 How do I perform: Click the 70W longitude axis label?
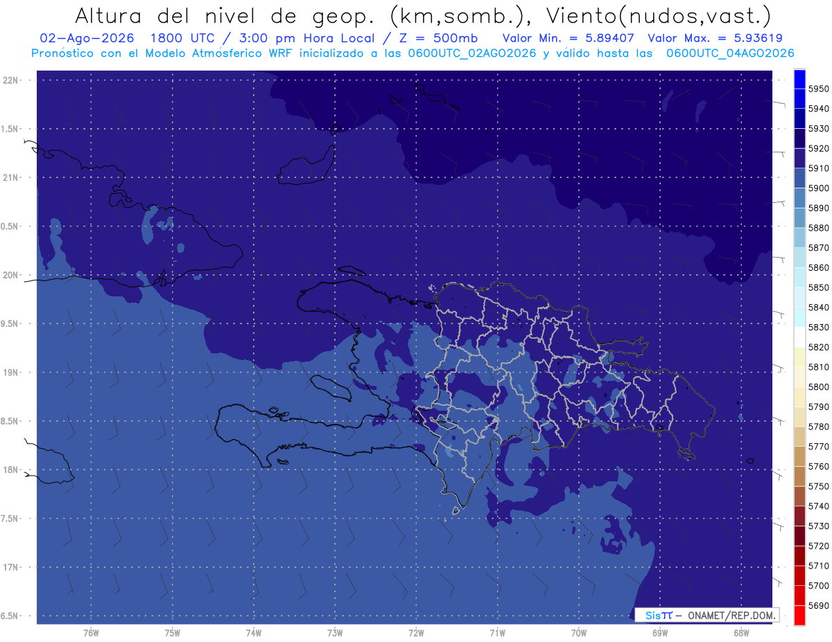click(579, 633)
